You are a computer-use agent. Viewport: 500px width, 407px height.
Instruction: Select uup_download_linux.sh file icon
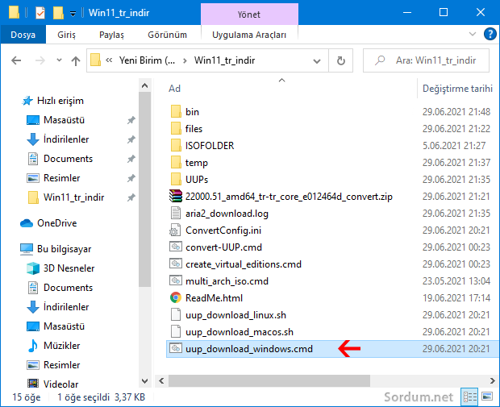pos(176,314)
